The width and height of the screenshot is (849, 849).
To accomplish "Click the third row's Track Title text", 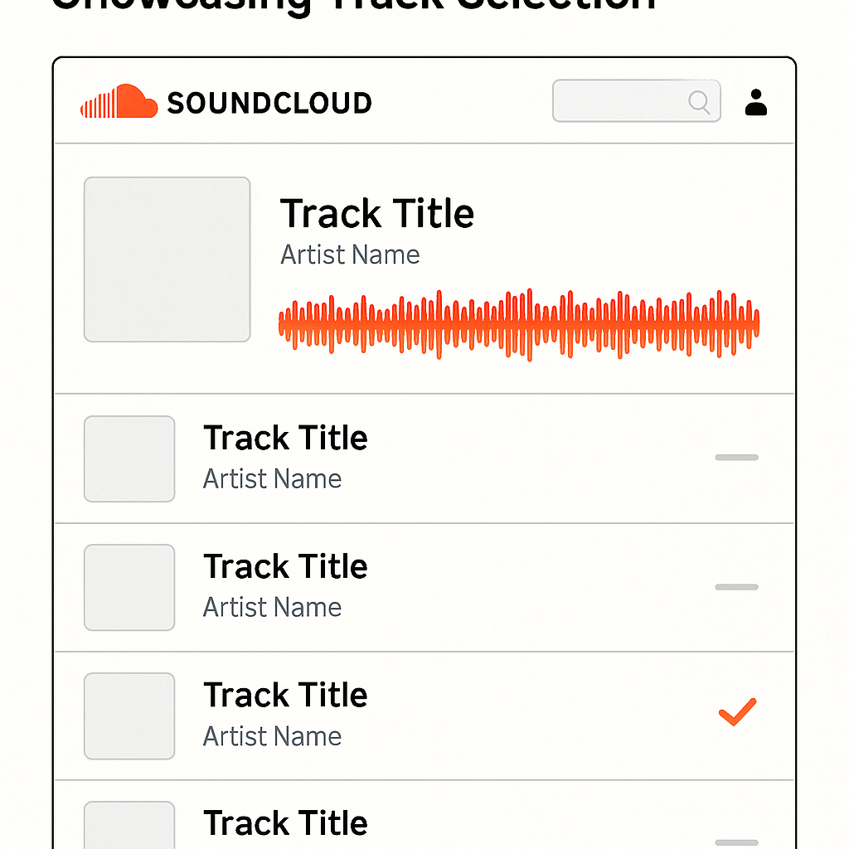I will [x=285, y=565].
